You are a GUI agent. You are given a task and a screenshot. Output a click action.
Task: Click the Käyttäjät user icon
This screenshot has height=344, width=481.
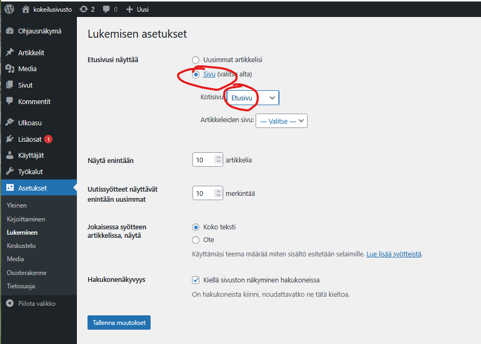[x=10, y=155]
